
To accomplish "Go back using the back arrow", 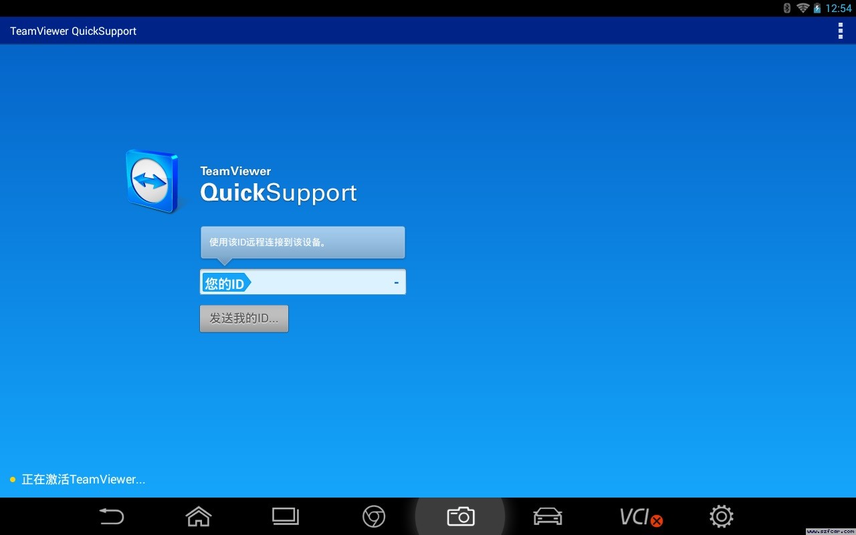I will [x=112, y=516].
